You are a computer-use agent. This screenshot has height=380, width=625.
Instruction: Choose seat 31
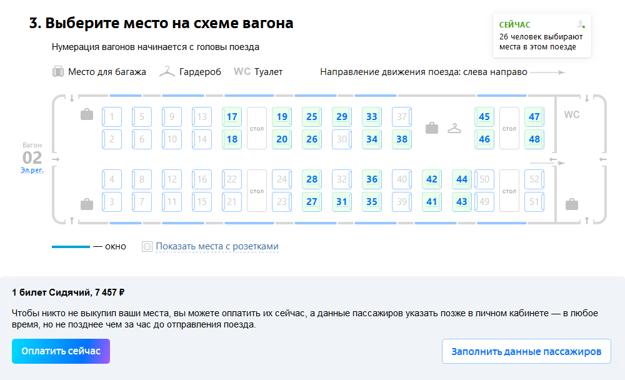point(342,202)
